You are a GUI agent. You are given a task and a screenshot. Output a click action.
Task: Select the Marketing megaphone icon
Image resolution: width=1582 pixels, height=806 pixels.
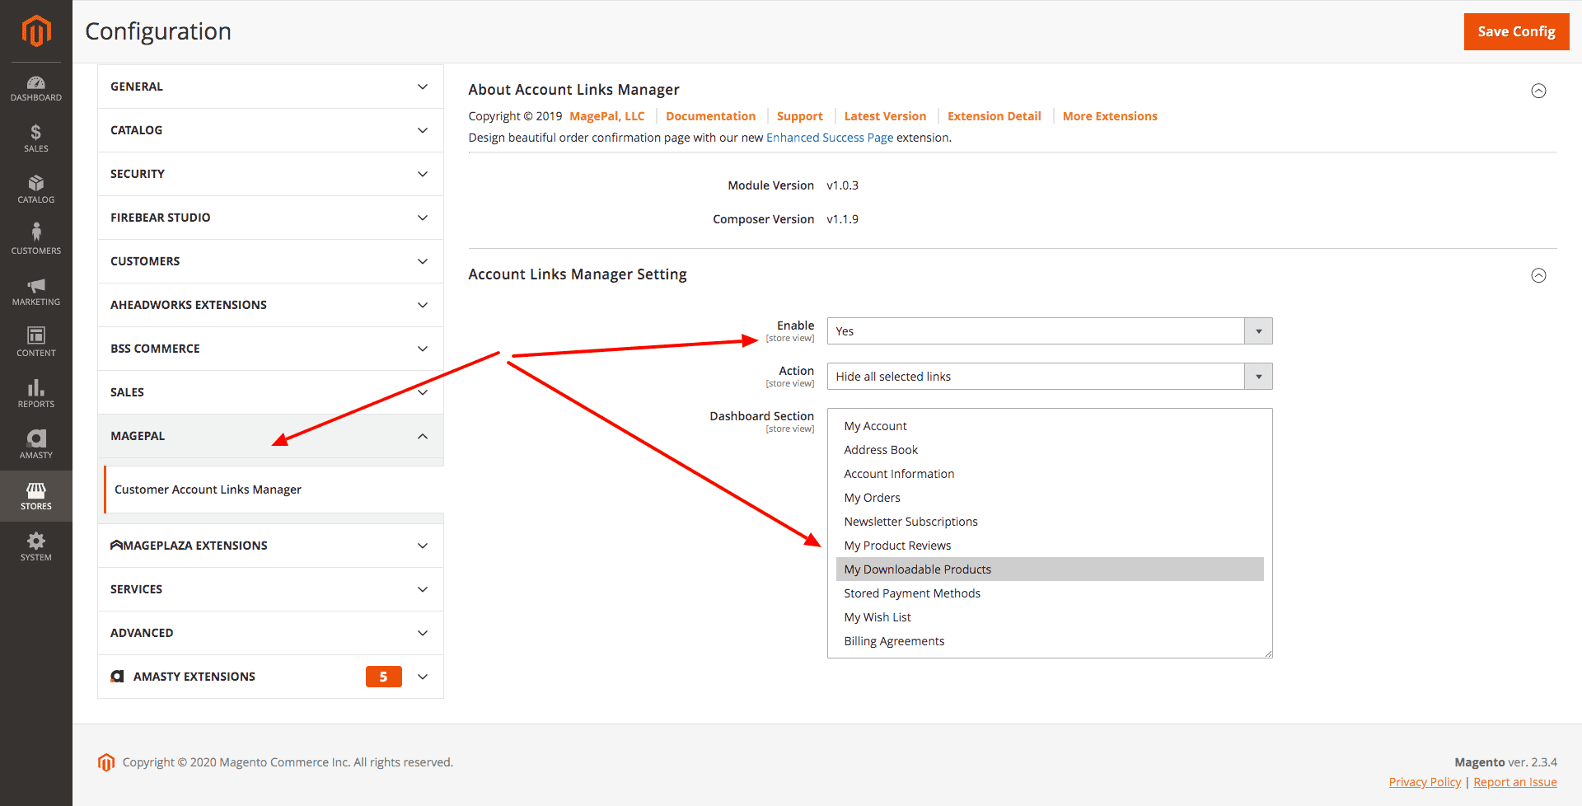(x=35, y=291)
